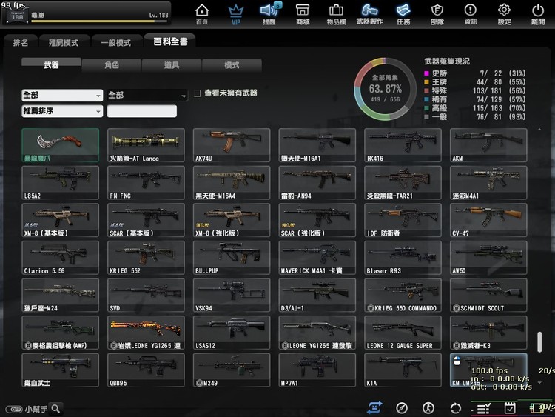Viewport: 555px width, 417px height.
Task: Open the 提醒 notification speaker icon
Action: tap(269, 14)
